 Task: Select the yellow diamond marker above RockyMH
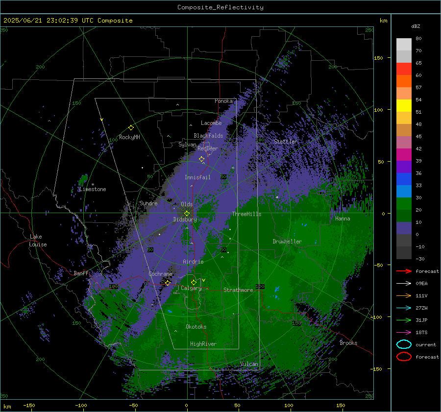click(x=131, y=128)
